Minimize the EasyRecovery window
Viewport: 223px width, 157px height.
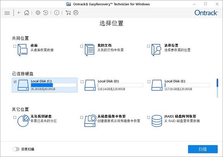[x=194, y=4]
